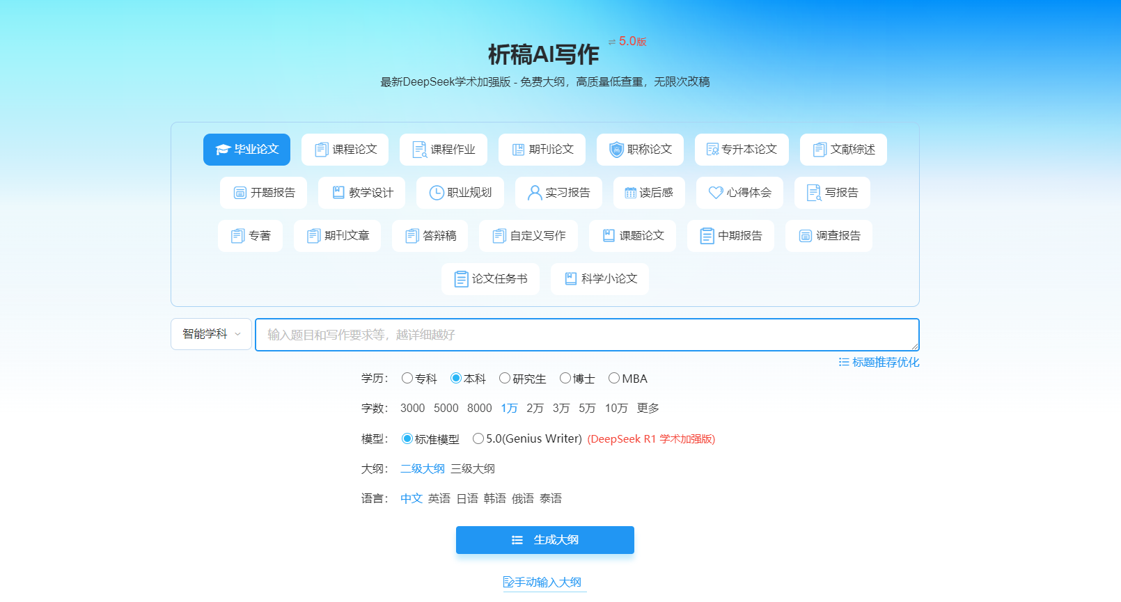Enable the 5.0(Genius Writer) model option

[478, 438]
